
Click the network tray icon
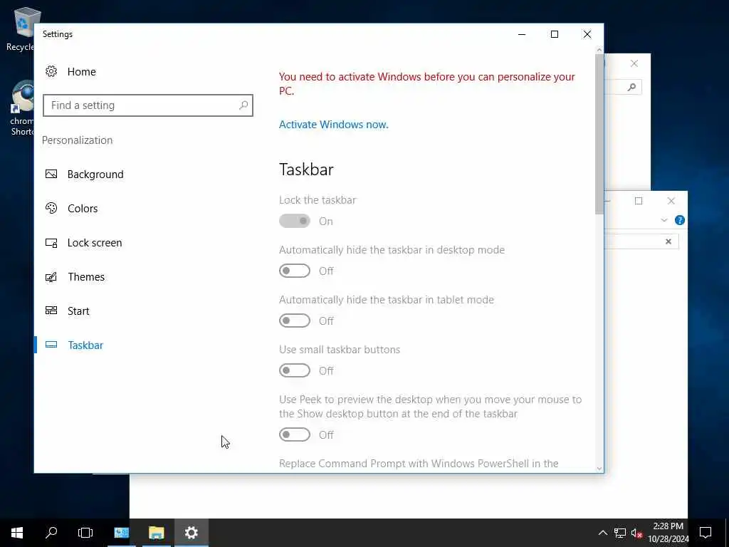[620, 533]
